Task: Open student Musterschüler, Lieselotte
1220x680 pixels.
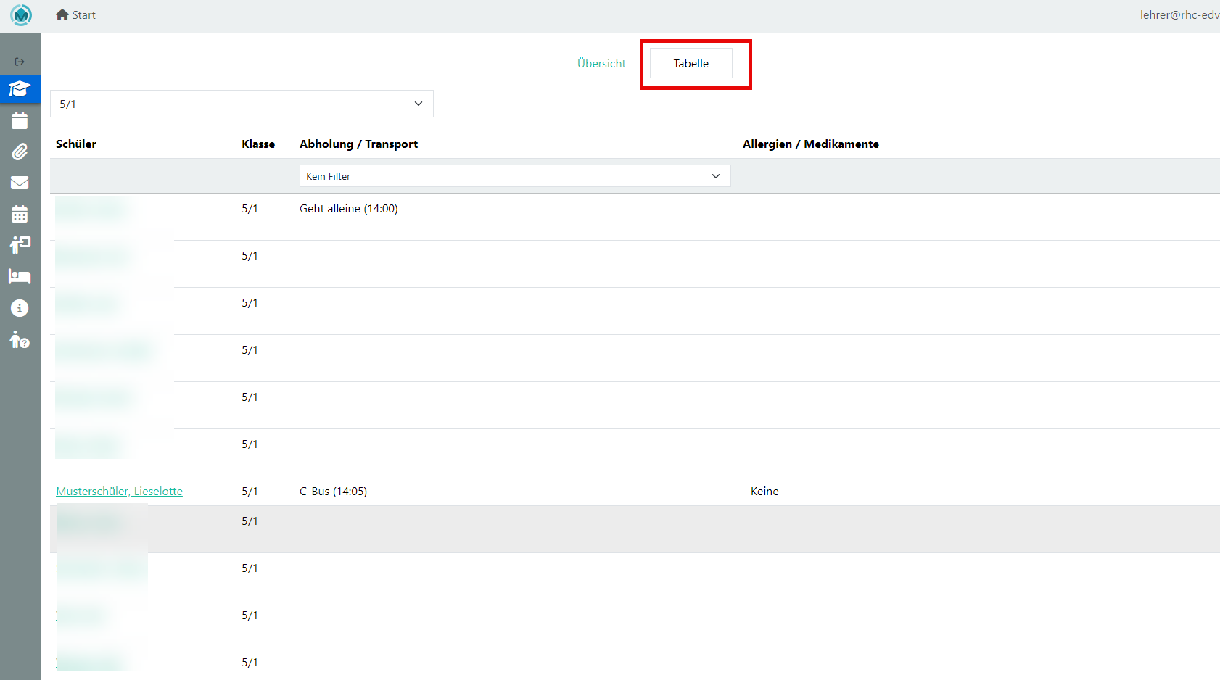Action: pos(119,491)
